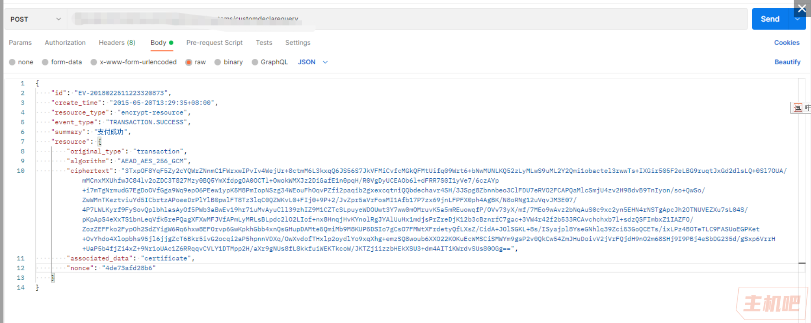Click the "certificate" associated_data value
This screenshot has width=811, height=323.
click(166, 258)
